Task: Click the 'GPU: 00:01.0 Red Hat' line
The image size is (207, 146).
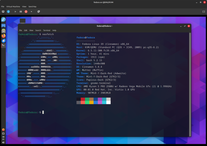Action: click(x=106, y=90)
